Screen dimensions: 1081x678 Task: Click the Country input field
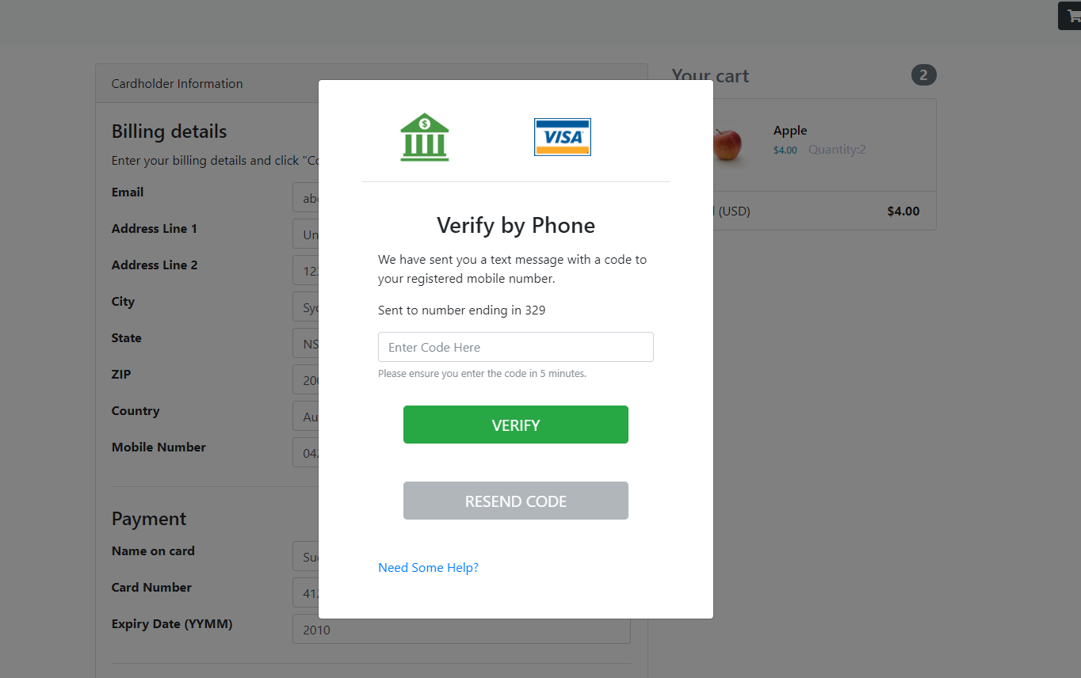point(306,417)
